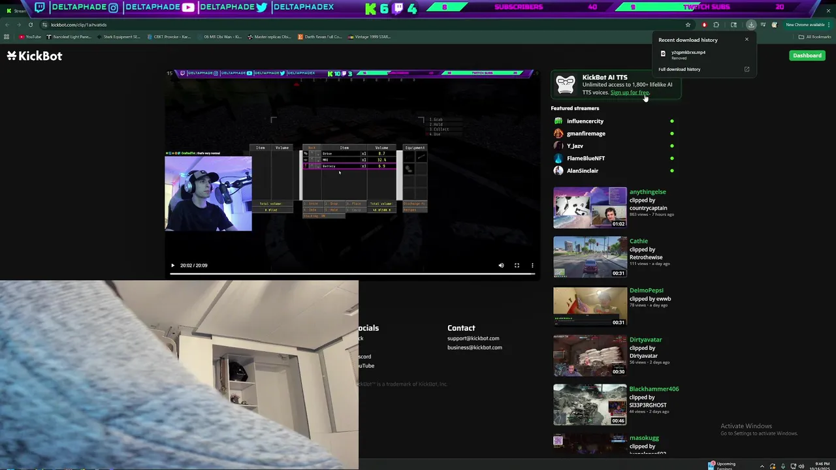Open the Blackhammer406 clip thumbnail

(x=590, y=405)
